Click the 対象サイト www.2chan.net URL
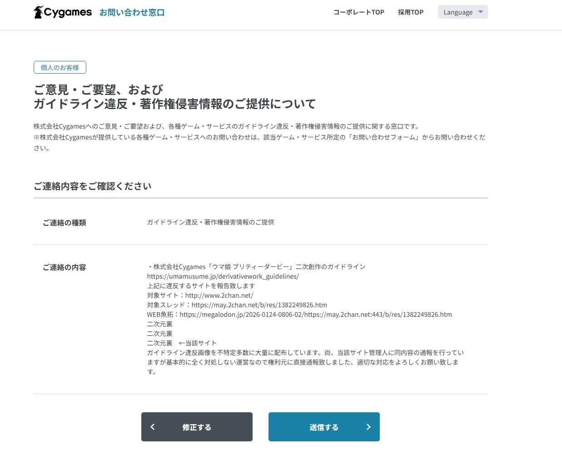 (219, 295)
